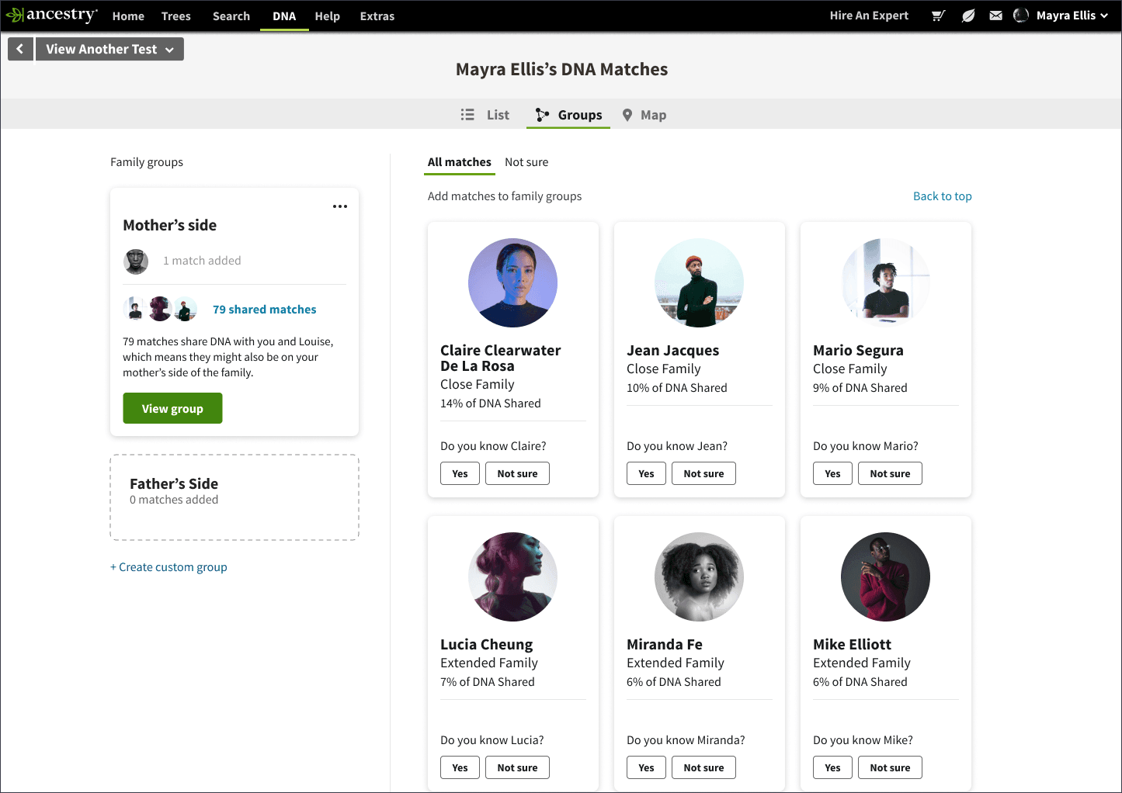Select the Father's Side empty group box

click(234, 497)
